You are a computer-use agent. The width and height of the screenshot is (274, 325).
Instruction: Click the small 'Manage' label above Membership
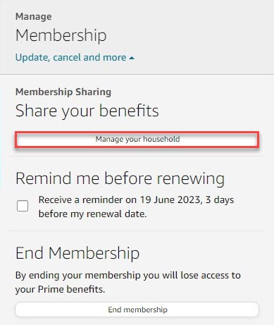34,16
